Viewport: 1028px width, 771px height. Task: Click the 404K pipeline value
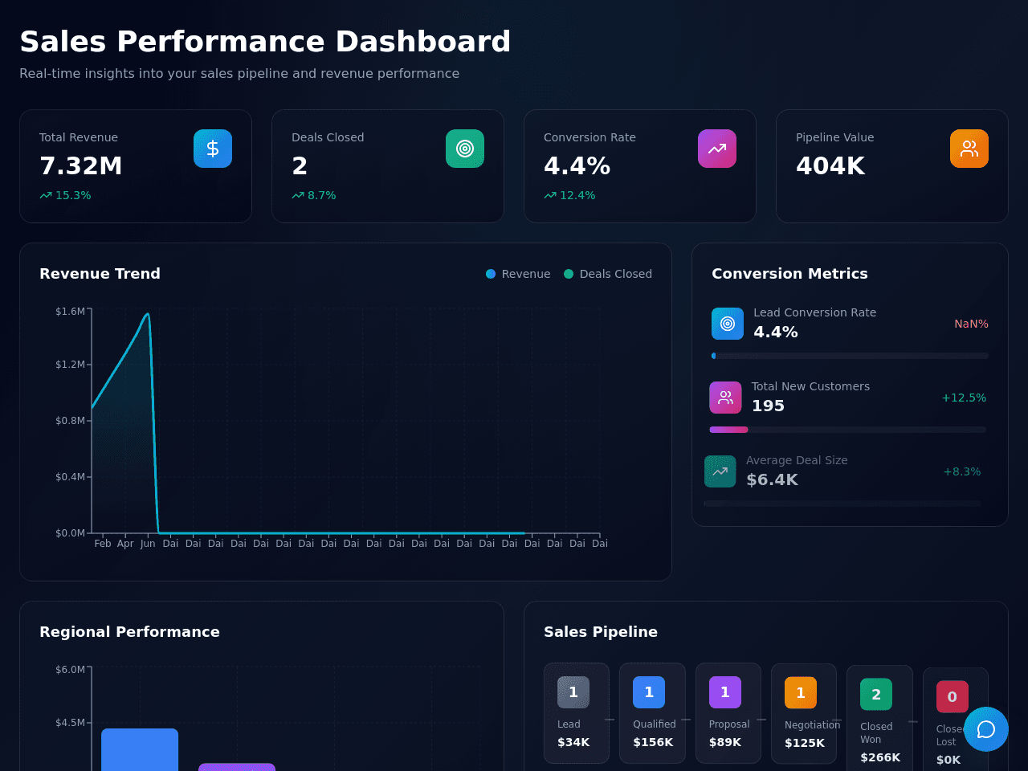click(x=830, y=166)
